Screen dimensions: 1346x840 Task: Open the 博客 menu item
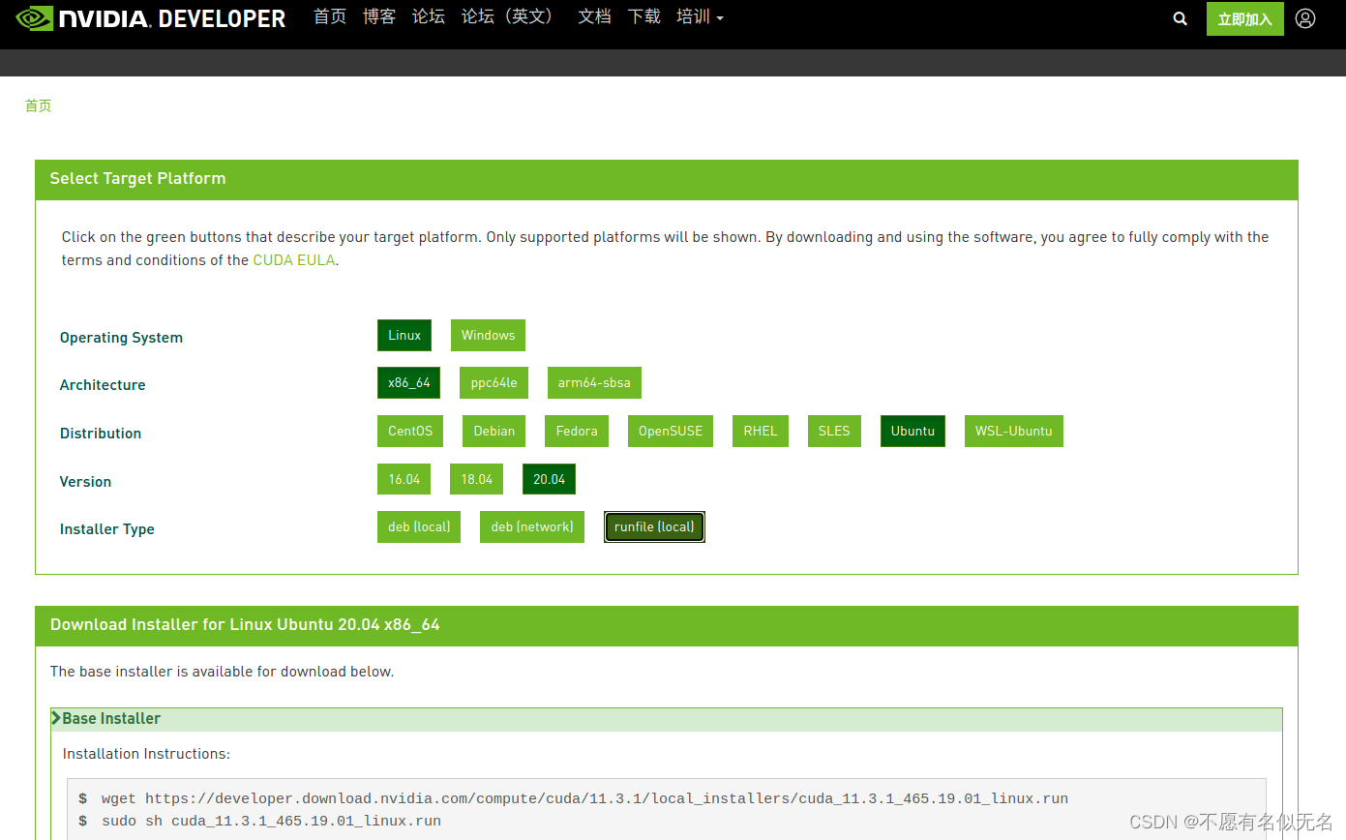[x=379, y=17]
